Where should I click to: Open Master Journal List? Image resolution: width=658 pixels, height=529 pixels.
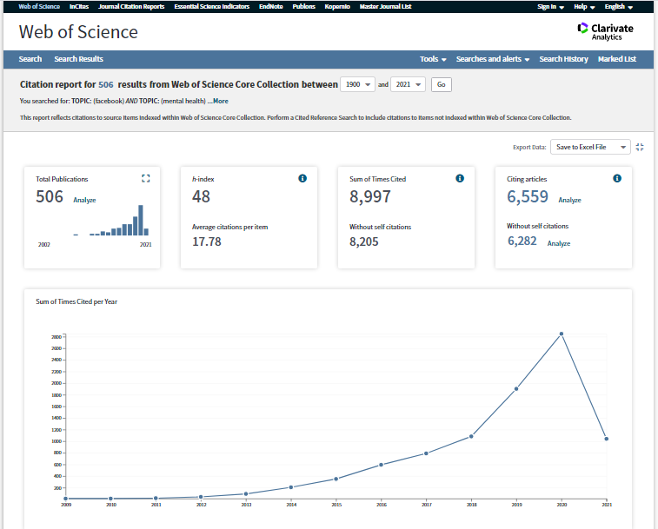pyautogui.click(x=386, y=7)
